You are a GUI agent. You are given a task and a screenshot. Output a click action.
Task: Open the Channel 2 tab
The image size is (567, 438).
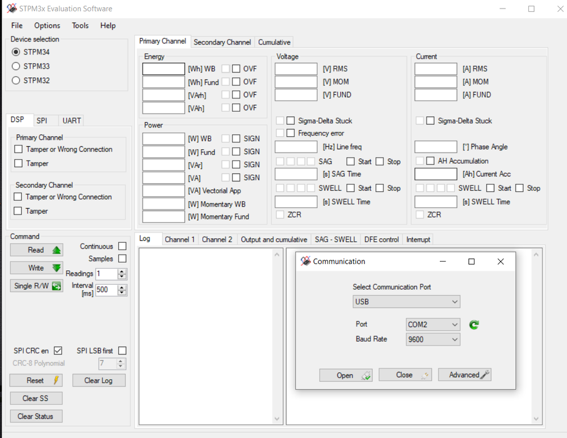[217, 239]
